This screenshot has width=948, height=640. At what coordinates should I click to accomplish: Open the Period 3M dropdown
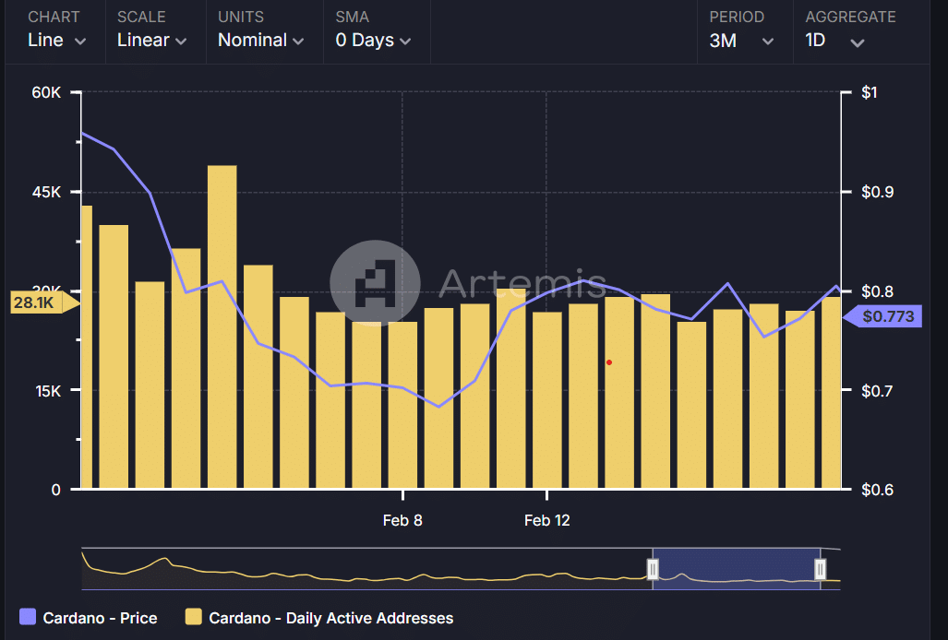click(x=741, y=41)
